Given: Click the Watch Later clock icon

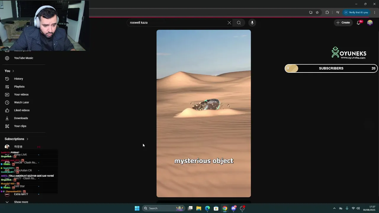Looking at the screenshot, I should point(7,102).
